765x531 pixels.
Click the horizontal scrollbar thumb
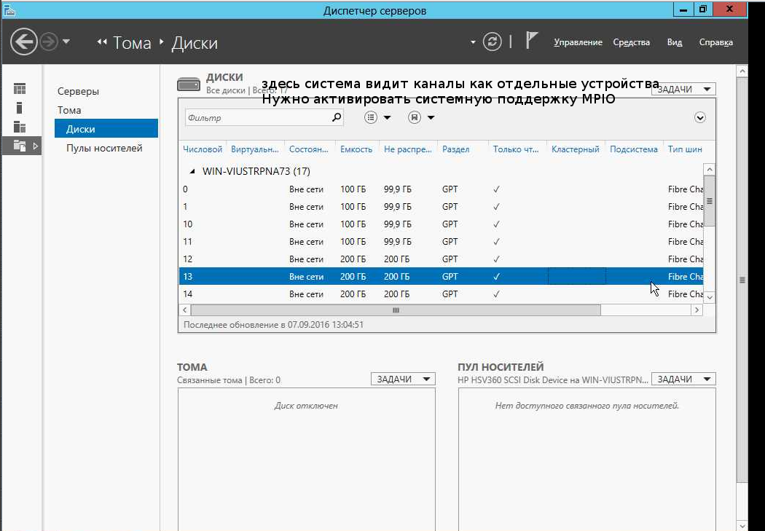coord(396,310)
